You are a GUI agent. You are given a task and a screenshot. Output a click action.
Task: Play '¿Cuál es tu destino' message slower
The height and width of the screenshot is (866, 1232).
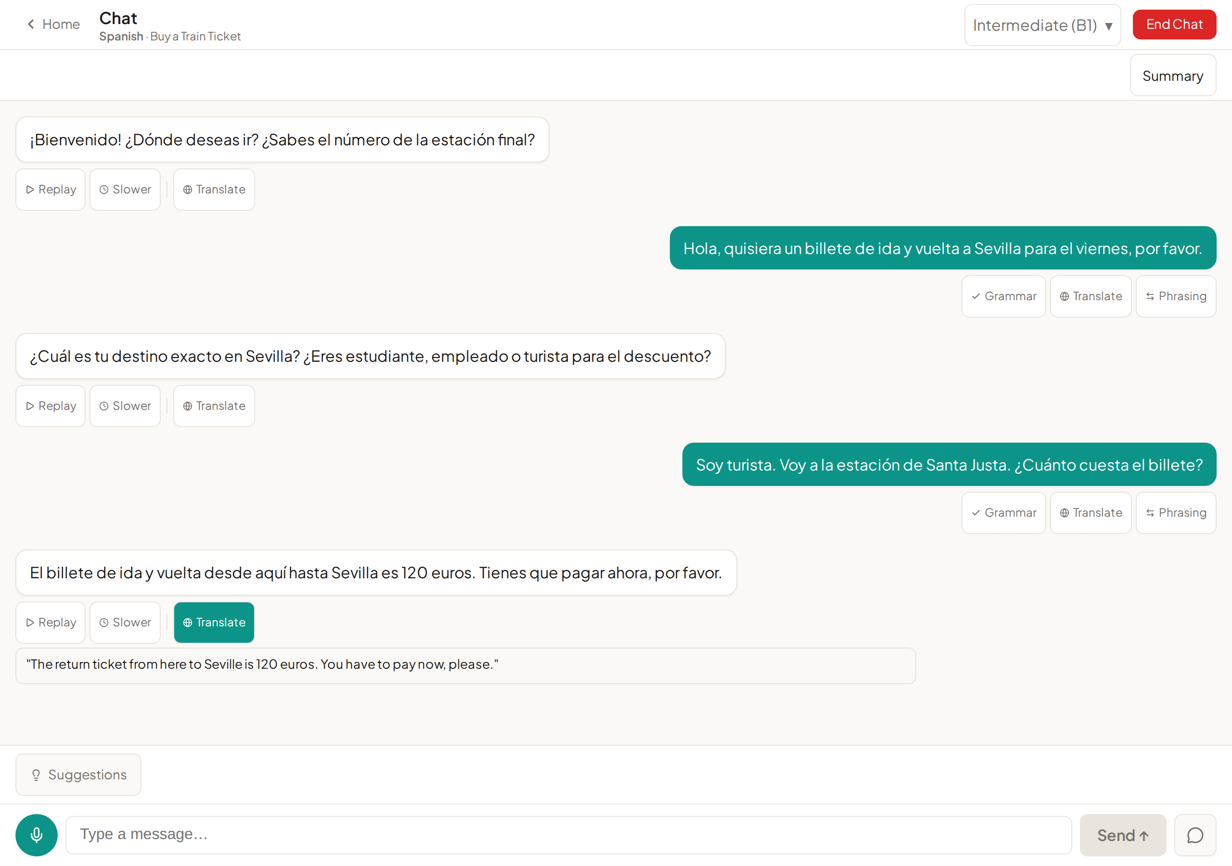125,406
